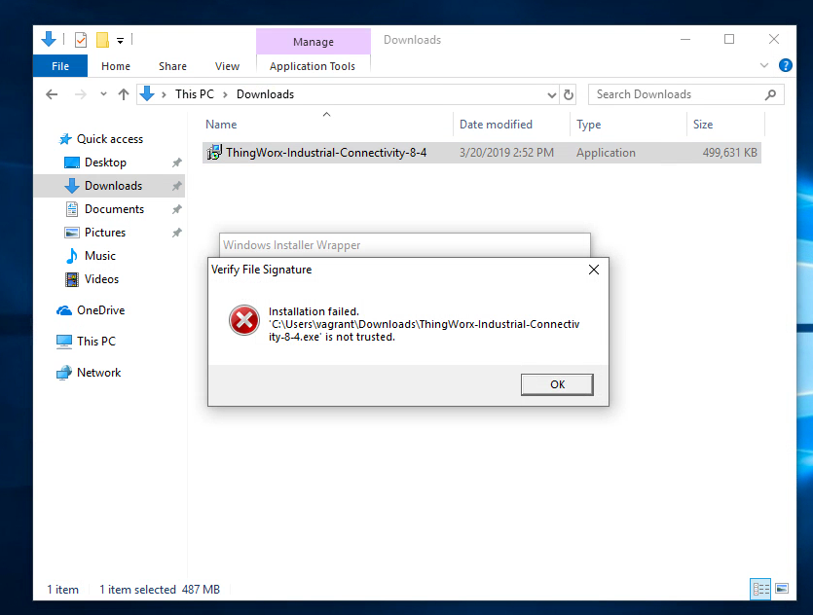Click the pin icon next to Downloads
Viewport: 813px width, 615px height.
[177, 186]
